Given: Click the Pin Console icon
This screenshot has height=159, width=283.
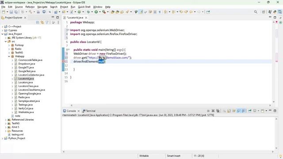Looking at the screenshot, I should (250, 111).
